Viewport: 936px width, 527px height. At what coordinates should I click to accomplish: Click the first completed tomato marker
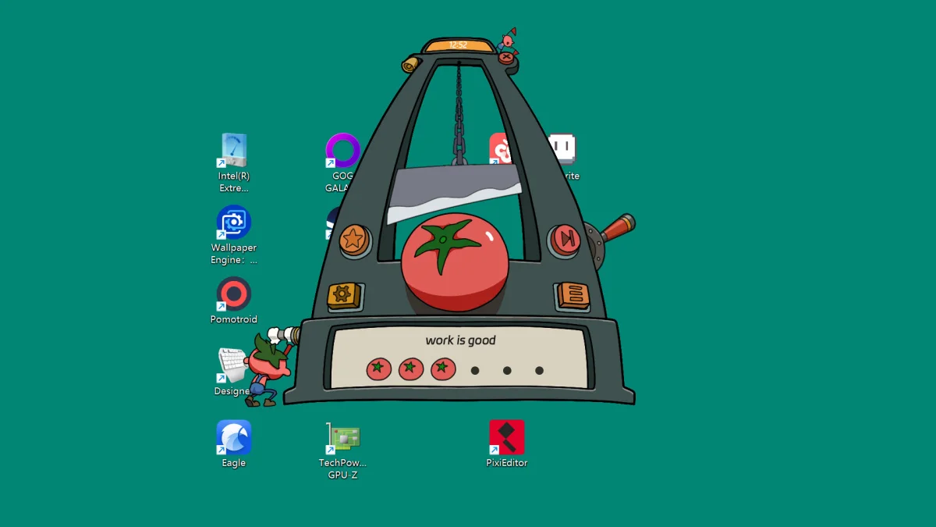coord(379,369)
